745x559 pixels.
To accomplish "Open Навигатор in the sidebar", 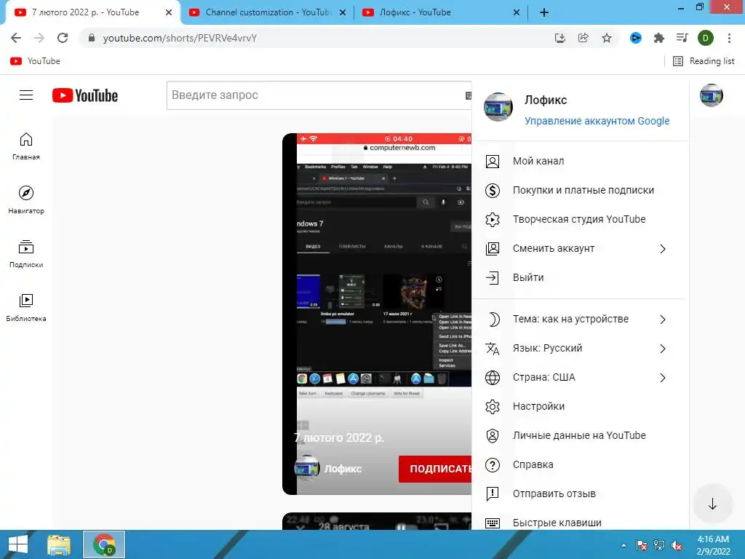I will (x=26, y=200).
